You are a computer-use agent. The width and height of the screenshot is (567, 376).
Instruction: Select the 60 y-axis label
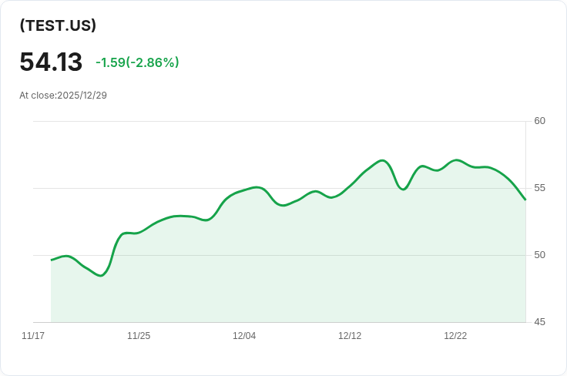(539, 121)
